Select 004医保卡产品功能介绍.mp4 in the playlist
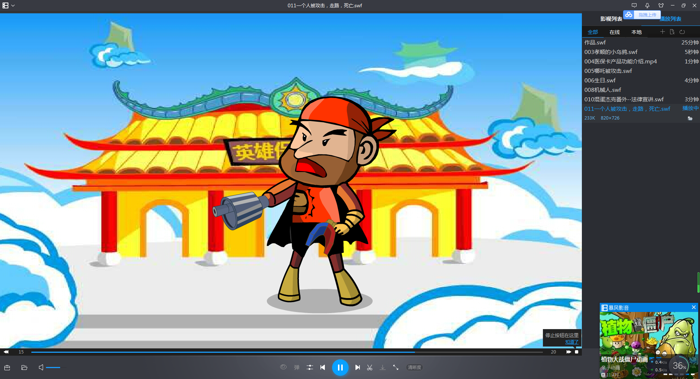 click(641, 62)
